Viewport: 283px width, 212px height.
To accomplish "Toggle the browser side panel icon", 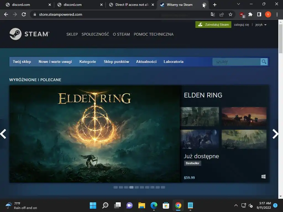I will point(259,14).
